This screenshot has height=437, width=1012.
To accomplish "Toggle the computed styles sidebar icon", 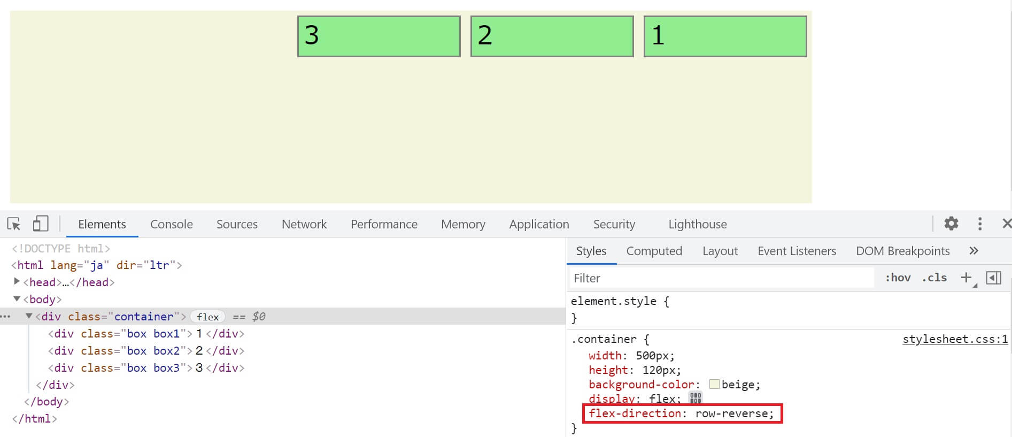I will (993, 278).
